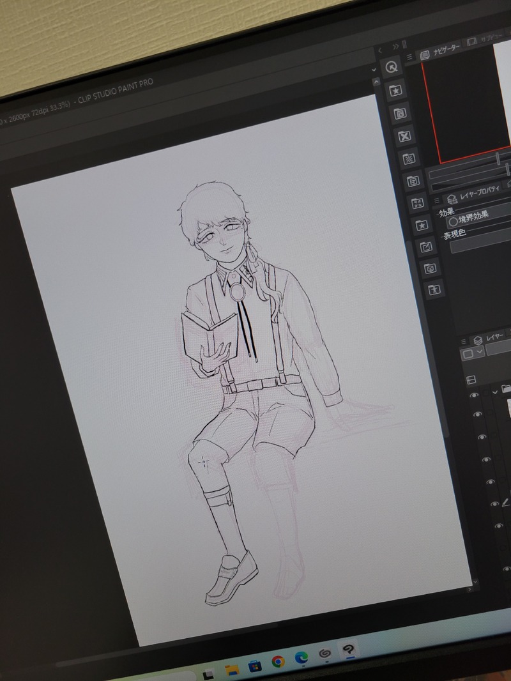
Task: Open the Quick Access palette icon
Action: coord(392,67)
